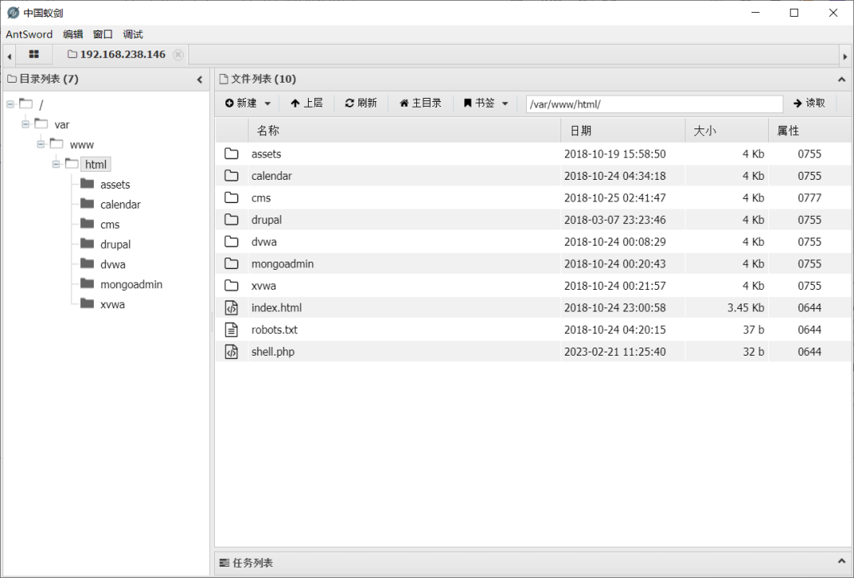Click drupal date 2018-03-07 23:23:46

(x=615, y=220)
